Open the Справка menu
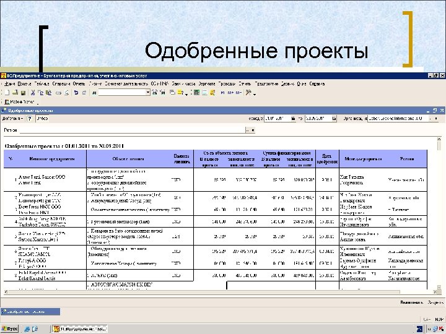Viewport: 446px width, 334px height. click(x=317, y=83)
